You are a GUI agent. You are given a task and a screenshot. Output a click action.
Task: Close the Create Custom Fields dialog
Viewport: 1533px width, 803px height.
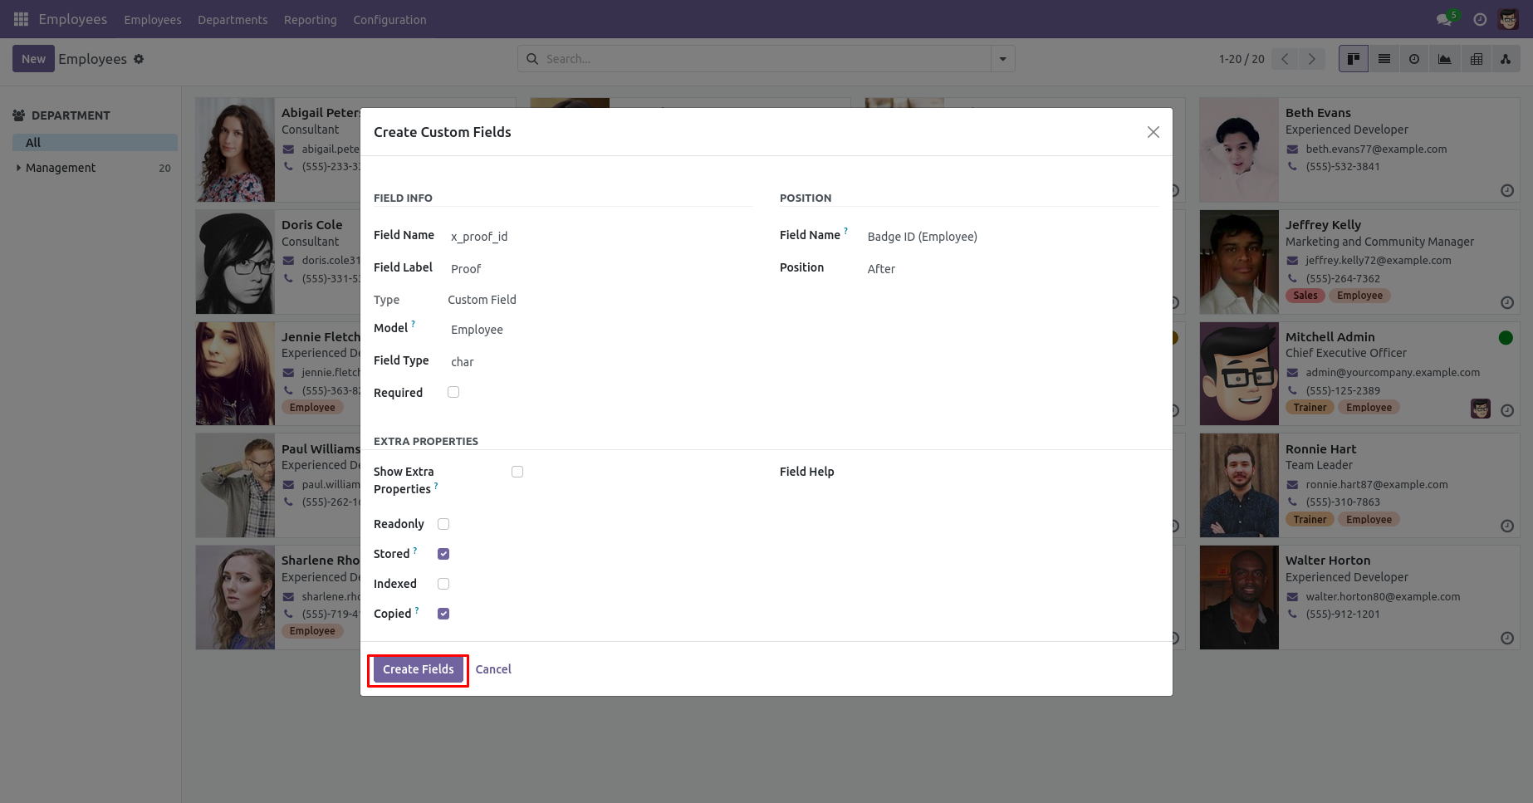[1153, 132]
